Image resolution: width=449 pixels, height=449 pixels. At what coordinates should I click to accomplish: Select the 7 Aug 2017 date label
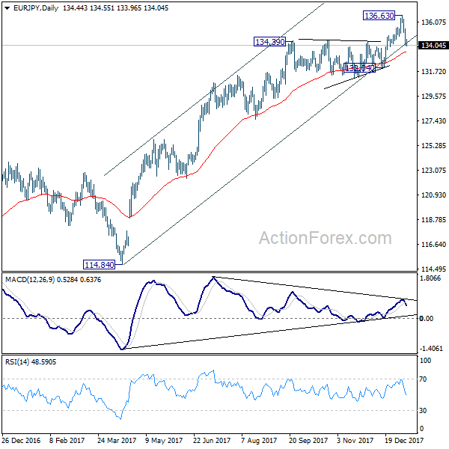point(259,441)
